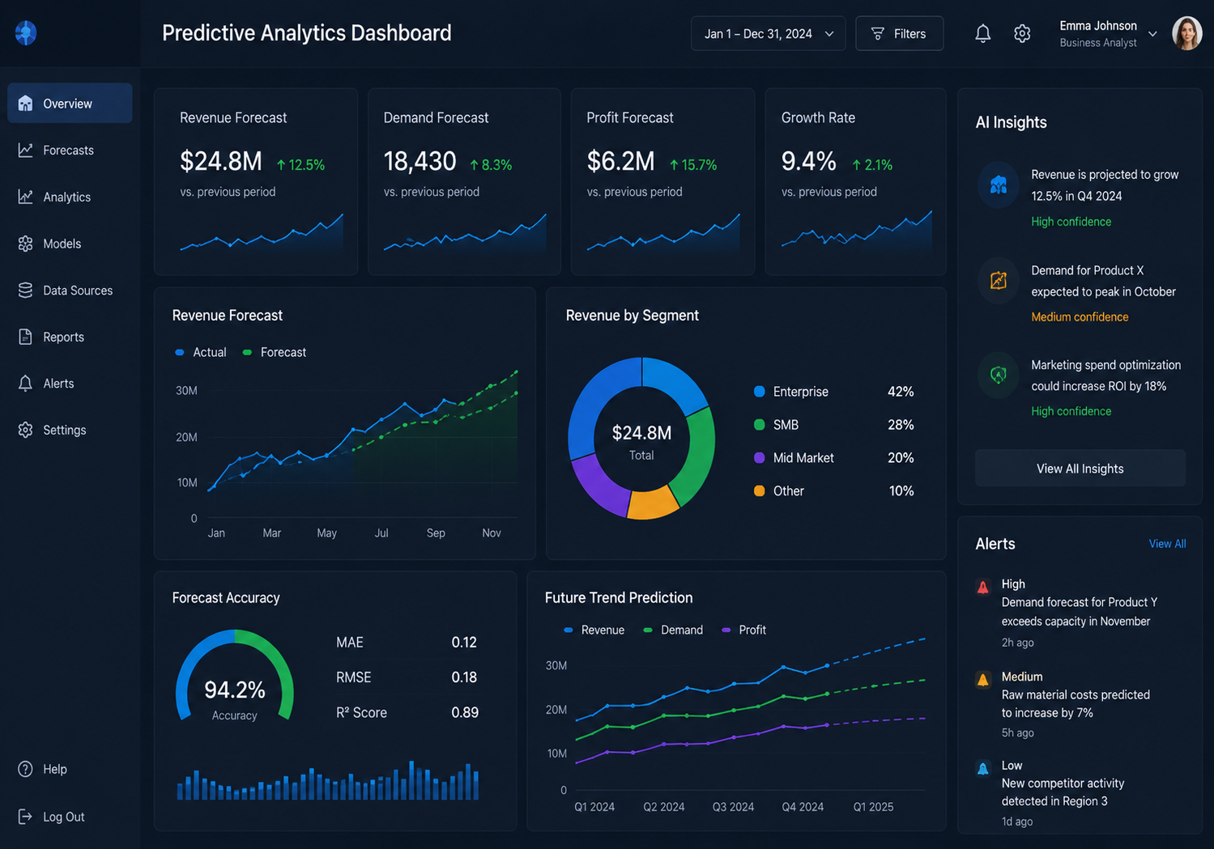Click the 18,430 Demand Forecast value
The image size is (1214, 849).
[x=420, y=162]
